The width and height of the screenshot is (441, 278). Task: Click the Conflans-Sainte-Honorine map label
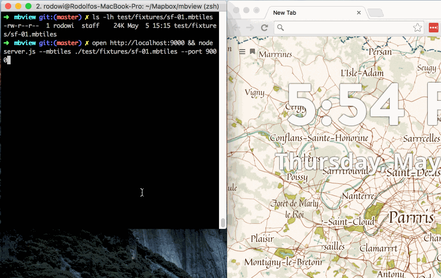click(319, 138)
